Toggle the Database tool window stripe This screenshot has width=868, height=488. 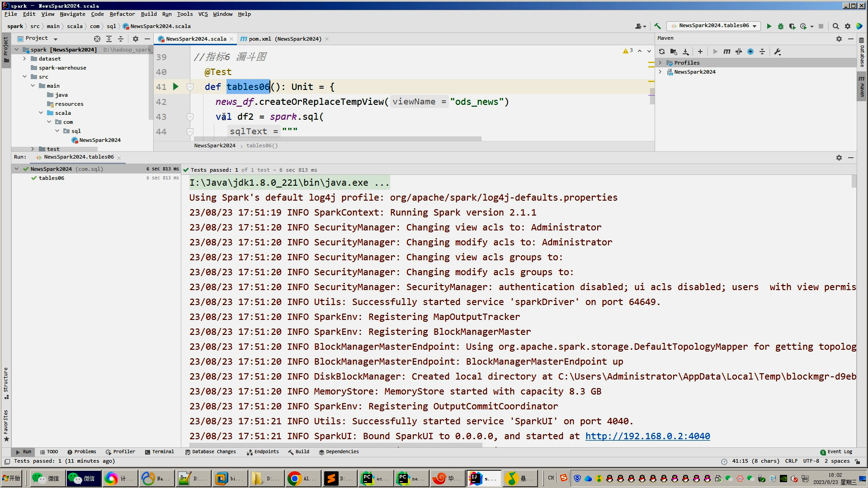click(x=862, y=52)
